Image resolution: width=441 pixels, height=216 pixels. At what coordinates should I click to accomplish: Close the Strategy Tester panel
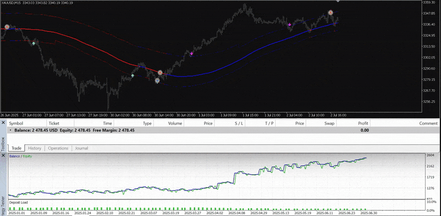click(x=3, y=155)
